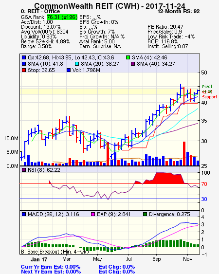Click the 'Range: 3.58%' text
Image resolution: width=219 pixels, height=274 pixels.
coord(36,47)
